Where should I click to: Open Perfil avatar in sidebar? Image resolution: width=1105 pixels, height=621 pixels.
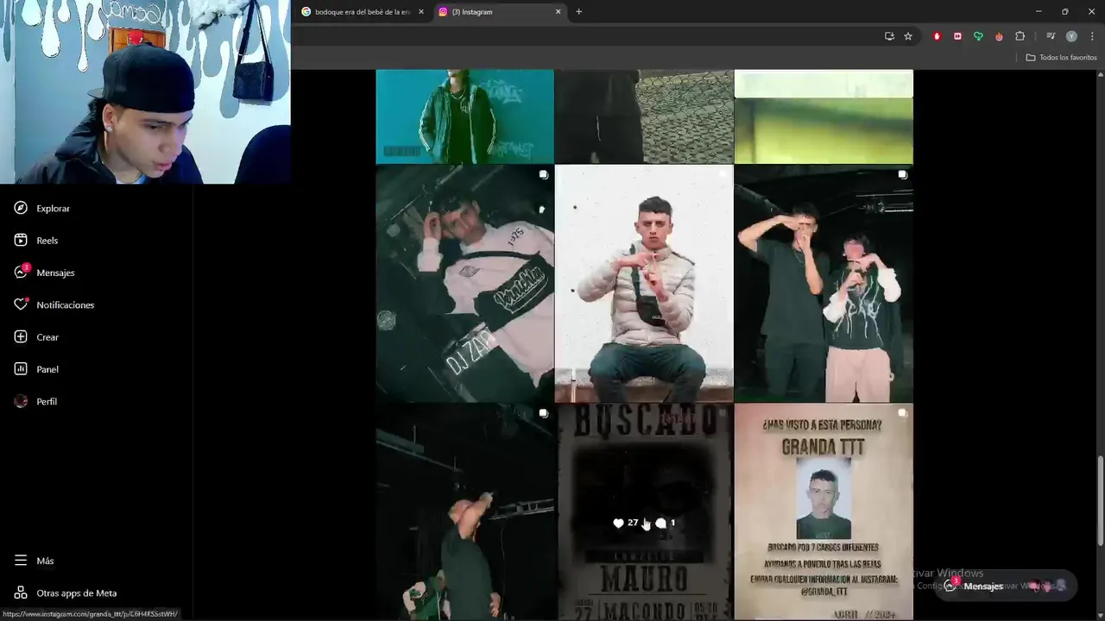(21, 401)
